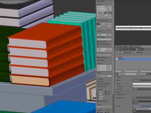Open the Texture properties tab icon
The width and height of the screenshot is (151, 113).
click(x=139, y=49)
